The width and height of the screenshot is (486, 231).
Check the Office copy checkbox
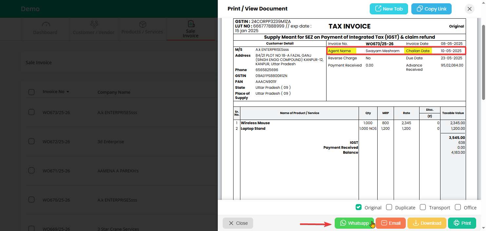point(458,207)
